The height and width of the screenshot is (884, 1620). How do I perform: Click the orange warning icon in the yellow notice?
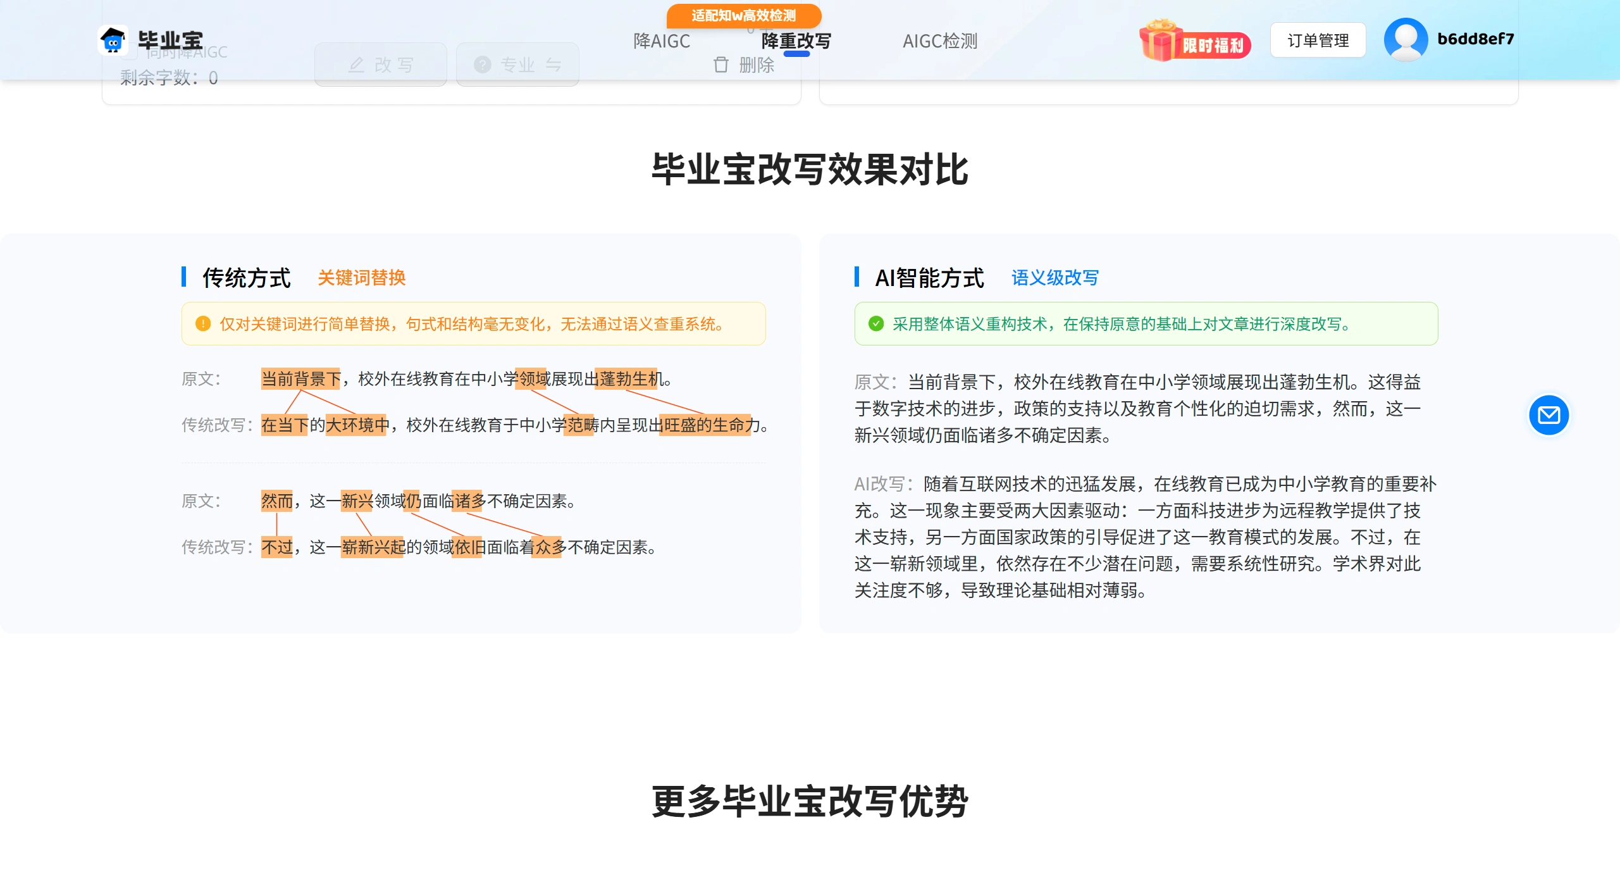click(x=203, y=324)
